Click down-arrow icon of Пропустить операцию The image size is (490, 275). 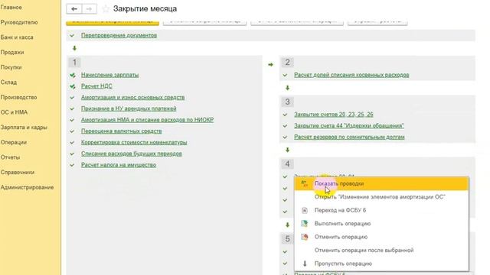pos(305,264)
